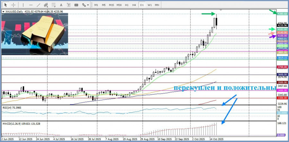Click the green 4380.68 price label
The width and height of the screenshot is (289, 142).
[282, 14]
